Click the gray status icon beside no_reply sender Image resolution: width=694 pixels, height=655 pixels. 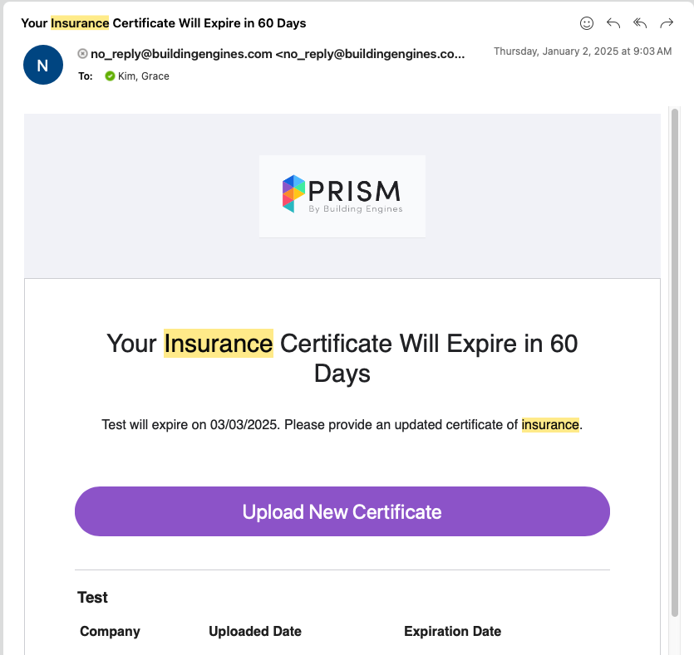pos(82,54)
